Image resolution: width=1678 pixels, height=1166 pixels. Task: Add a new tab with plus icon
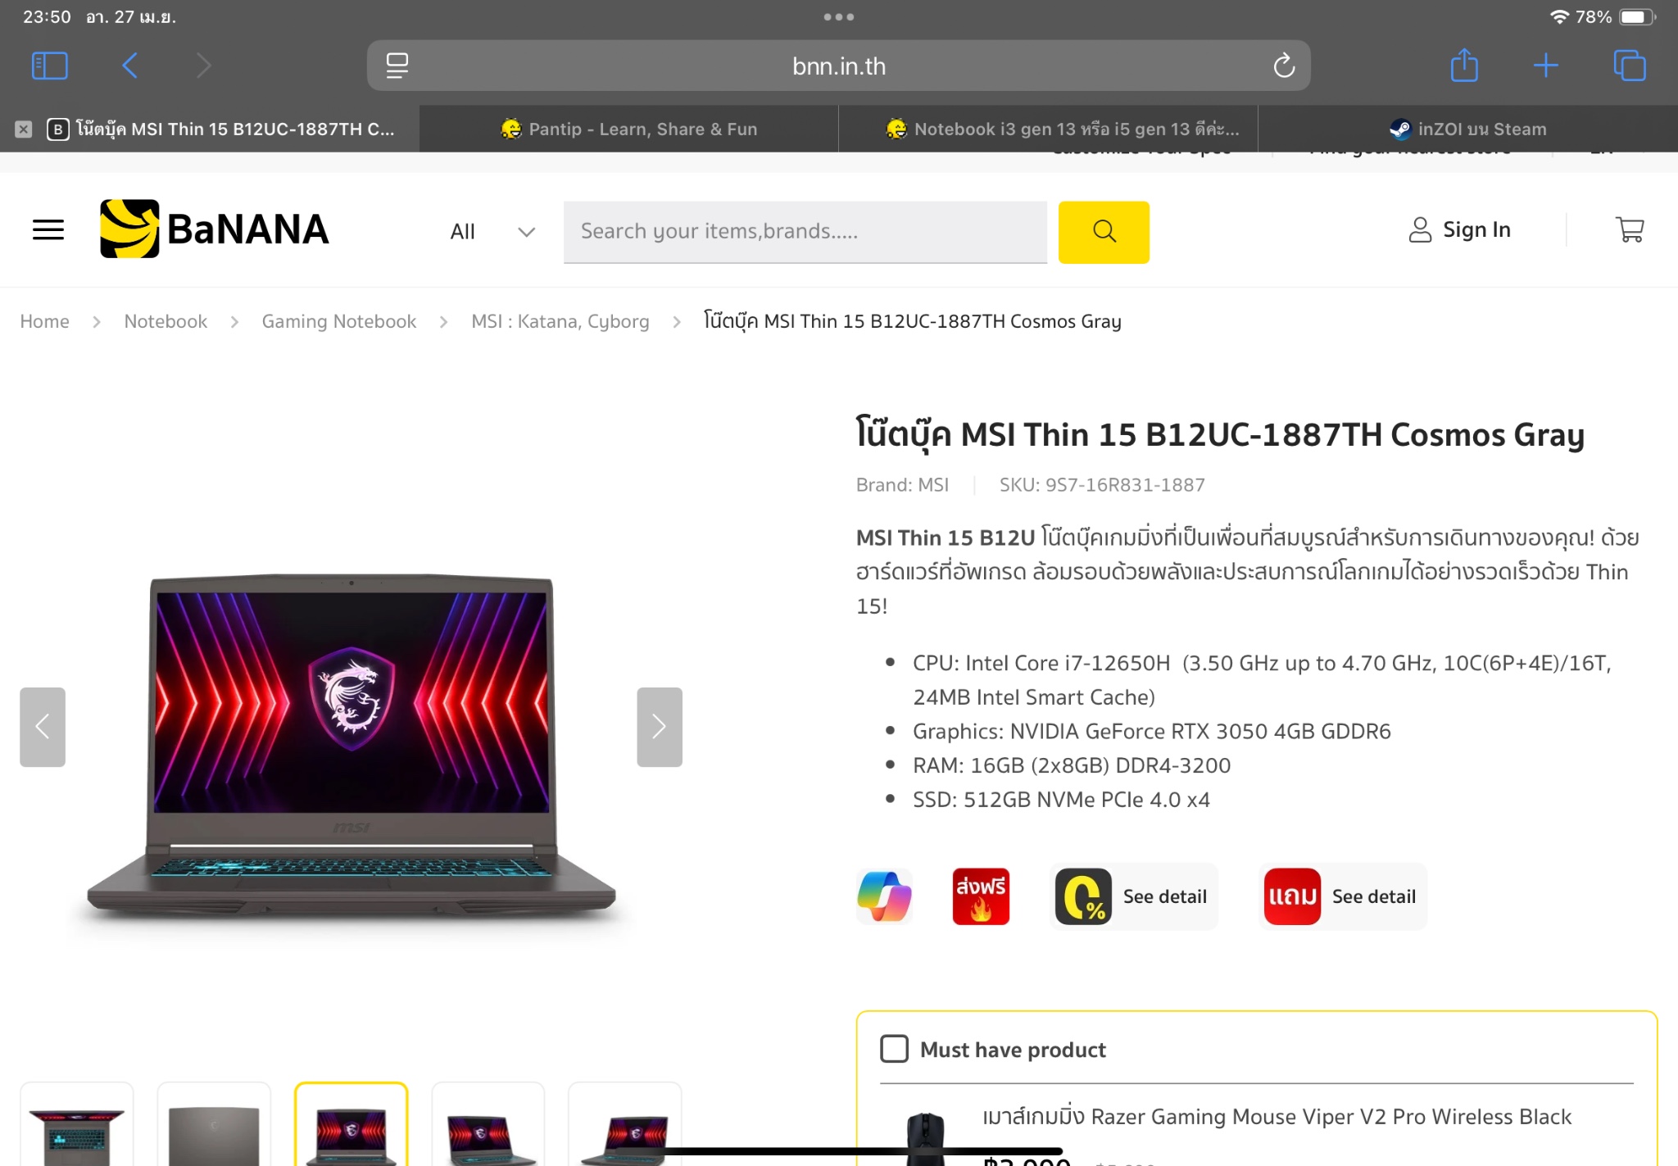1546,66
